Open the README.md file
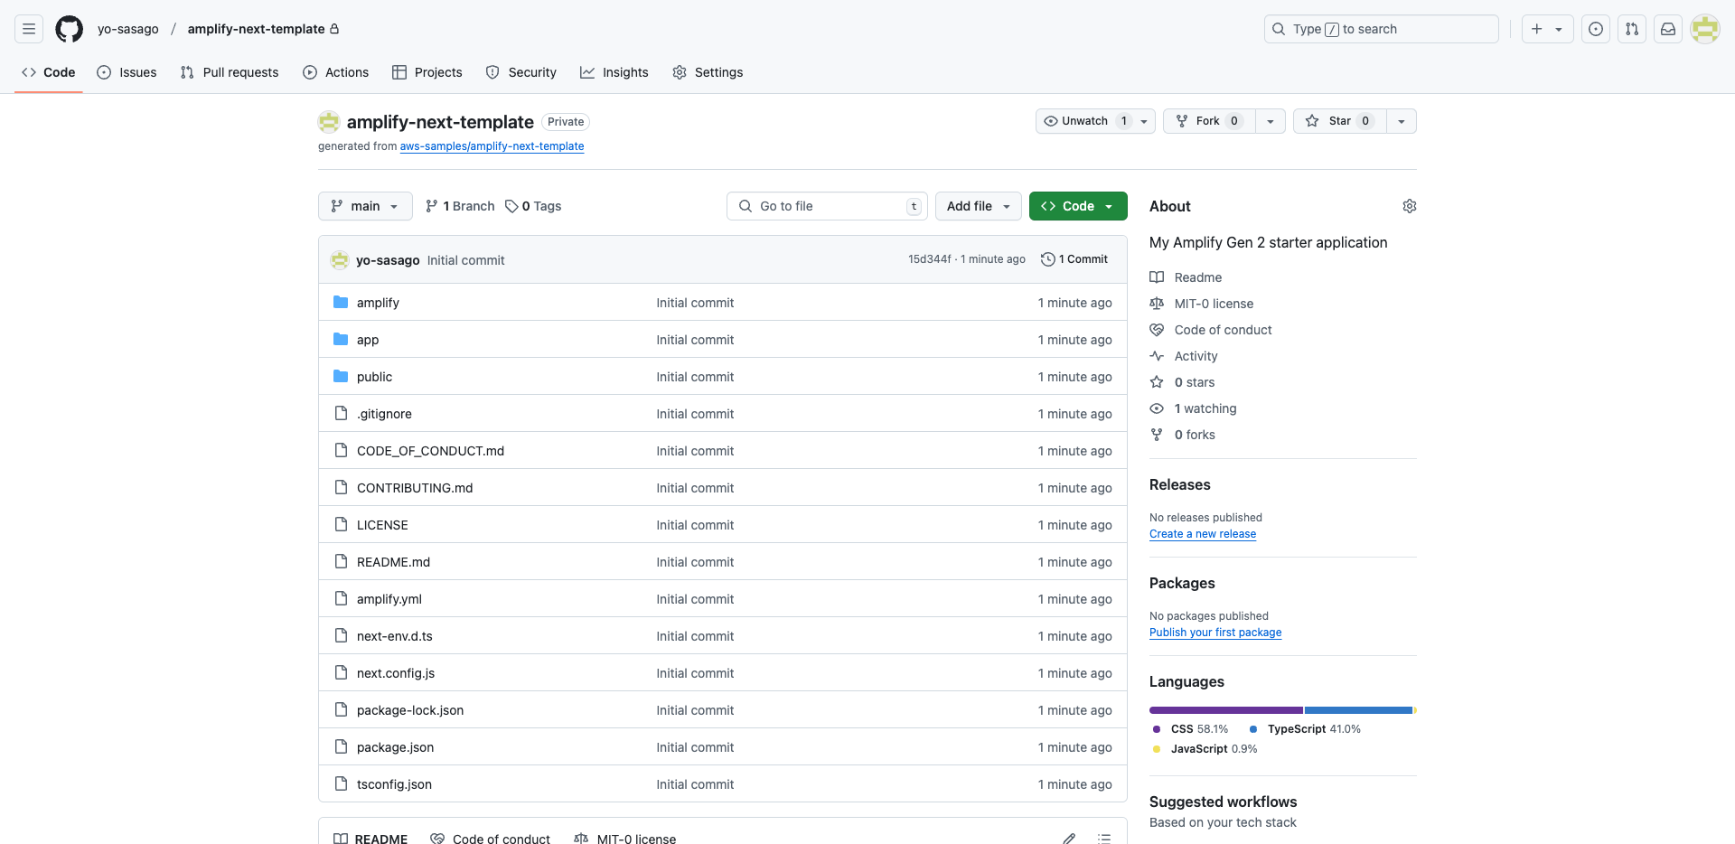Screen dimensions: 1735x844 click(x=393, y=562)
